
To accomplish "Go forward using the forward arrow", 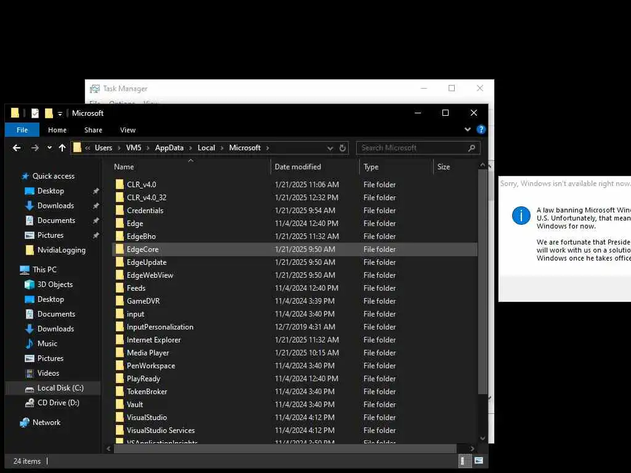I will (x=35, y=148).
